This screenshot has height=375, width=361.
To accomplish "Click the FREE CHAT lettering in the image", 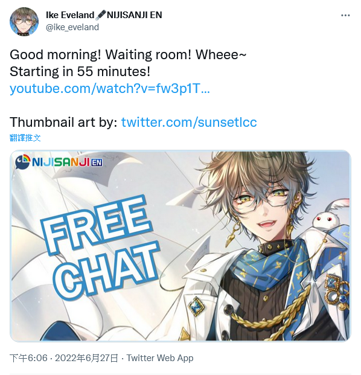I will tap(100, 248).
